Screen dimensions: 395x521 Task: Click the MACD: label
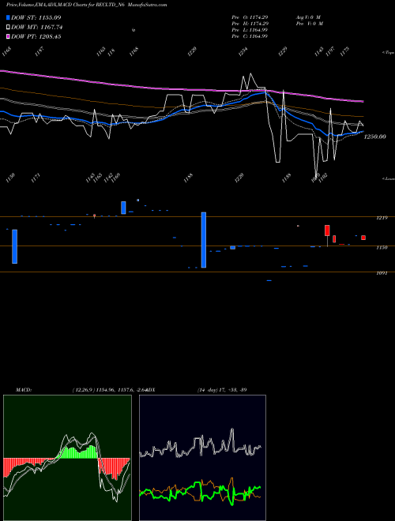pos(24,390)
